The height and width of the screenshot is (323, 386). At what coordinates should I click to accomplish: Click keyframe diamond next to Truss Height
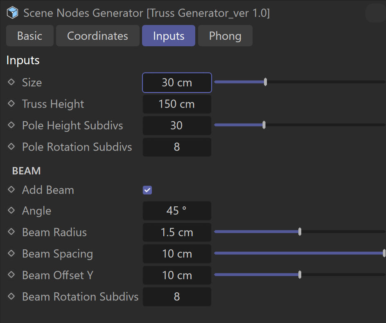click(11, 104)
